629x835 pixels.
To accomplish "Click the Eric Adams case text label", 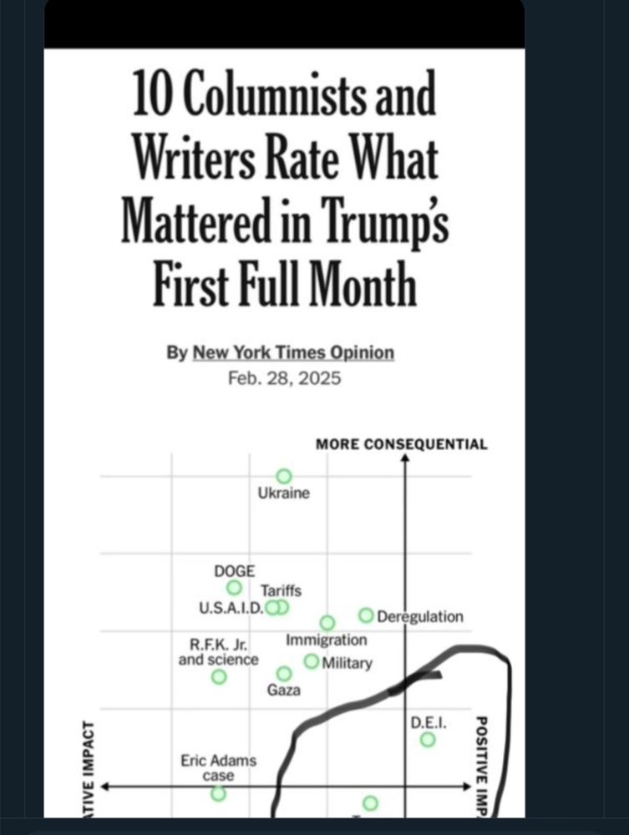I will coord(219,768).
